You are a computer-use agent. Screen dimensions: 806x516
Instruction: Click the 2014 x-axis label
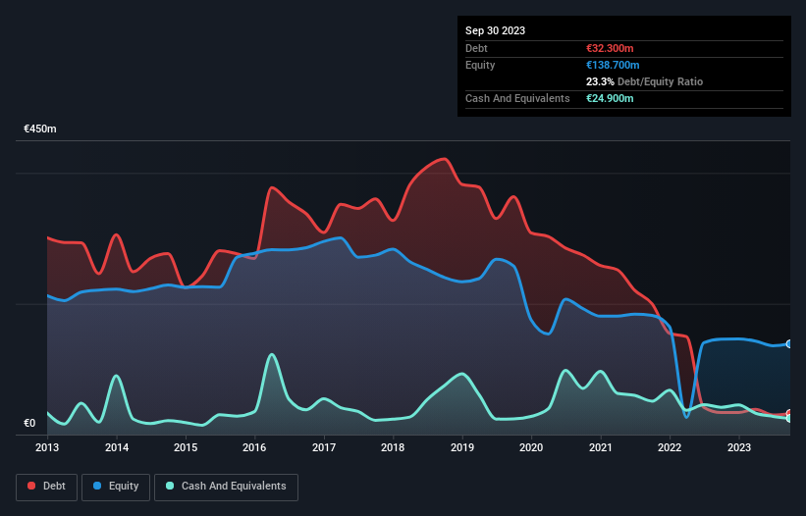pos(117,447)
